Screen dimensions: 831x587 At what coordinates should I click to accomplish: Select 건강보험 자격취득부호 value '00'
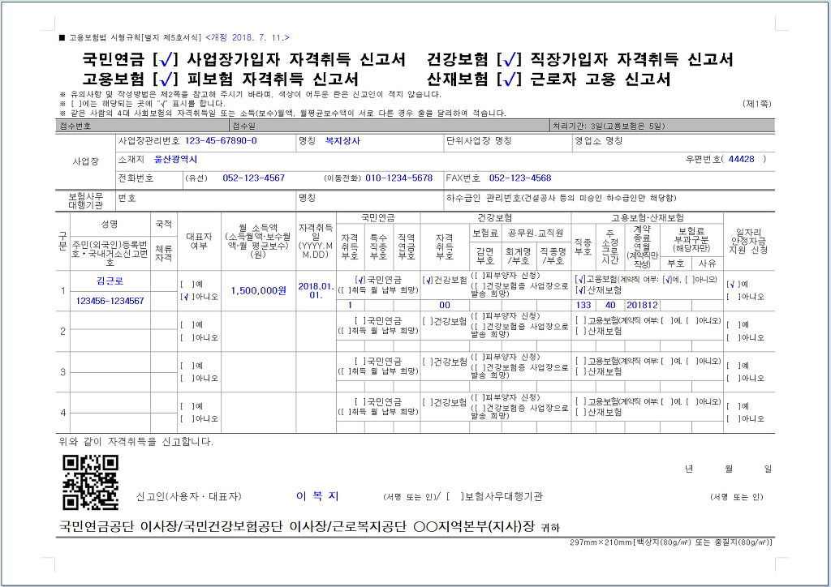click(x=445, y=306)
